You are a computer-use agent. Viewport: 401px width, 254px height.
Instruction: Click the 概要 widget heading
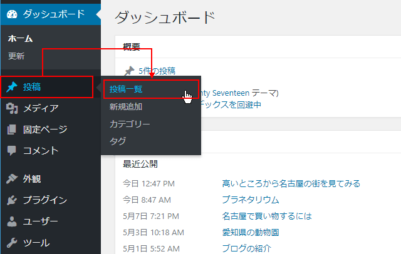tap(132, 47)
